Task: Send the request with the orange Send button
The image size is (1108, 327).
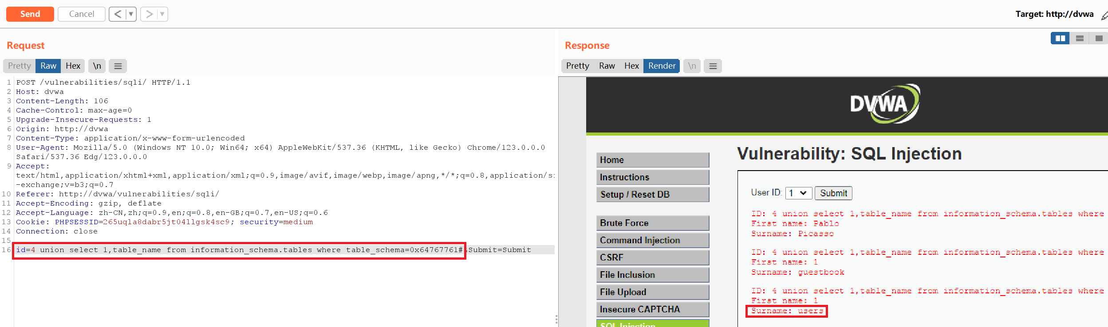Action: pos(30,14)
